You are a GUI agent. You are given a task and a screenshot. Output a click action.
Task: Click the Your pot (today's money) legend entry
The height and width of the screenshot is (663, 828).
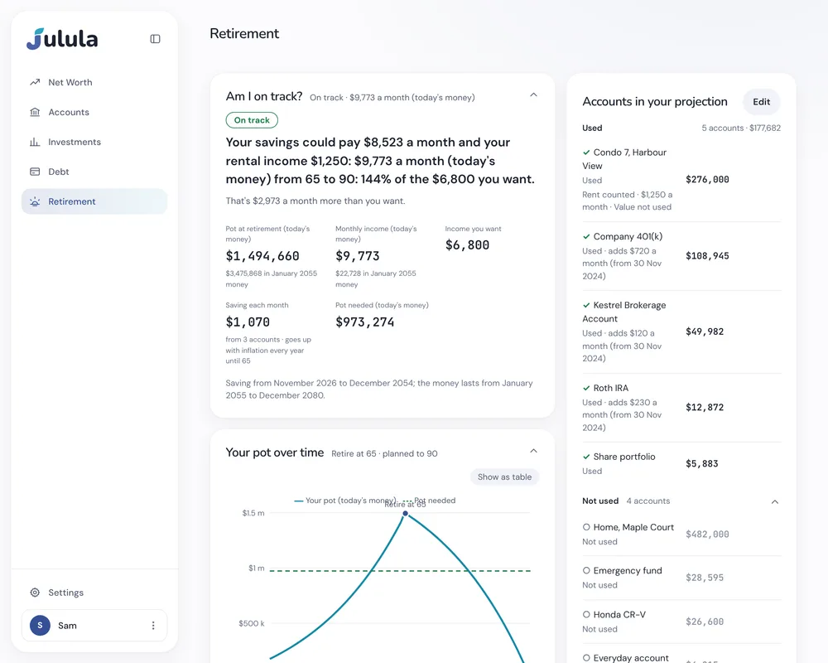pos(344,501)
